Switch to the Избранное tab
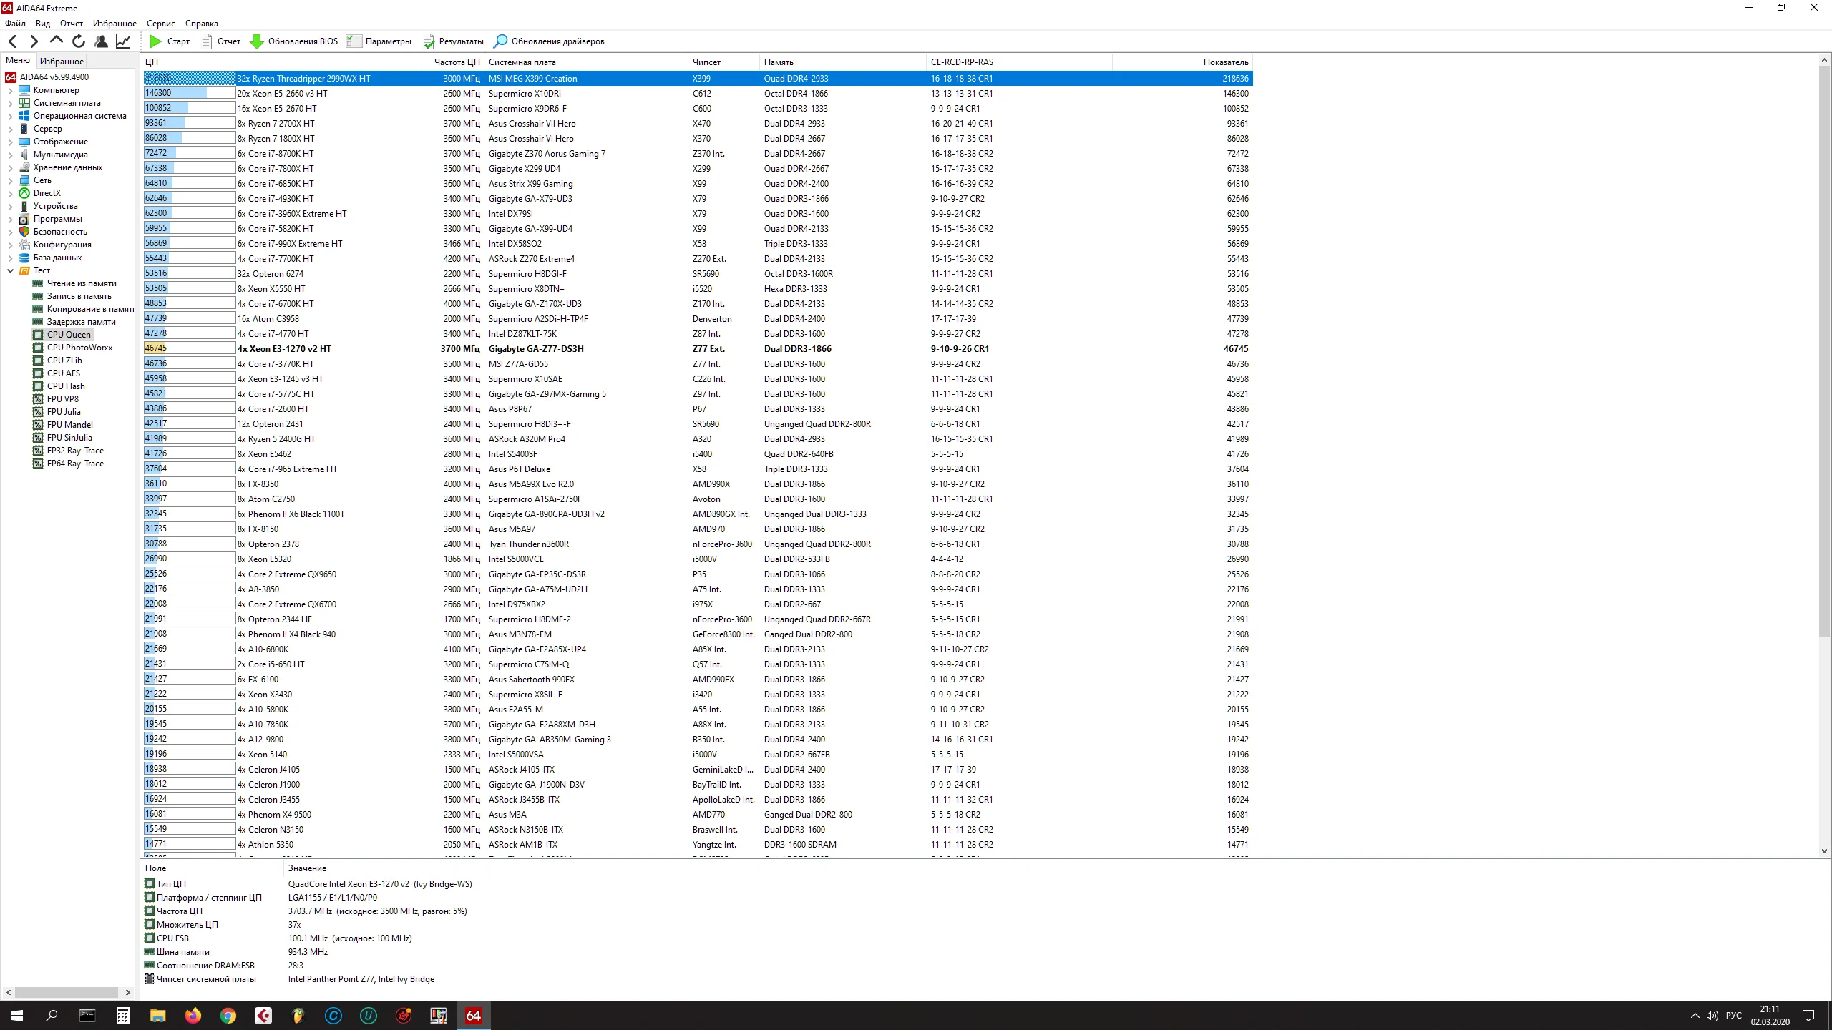The width and height of the screenshot is (1832, 1030). click(62, 62)
